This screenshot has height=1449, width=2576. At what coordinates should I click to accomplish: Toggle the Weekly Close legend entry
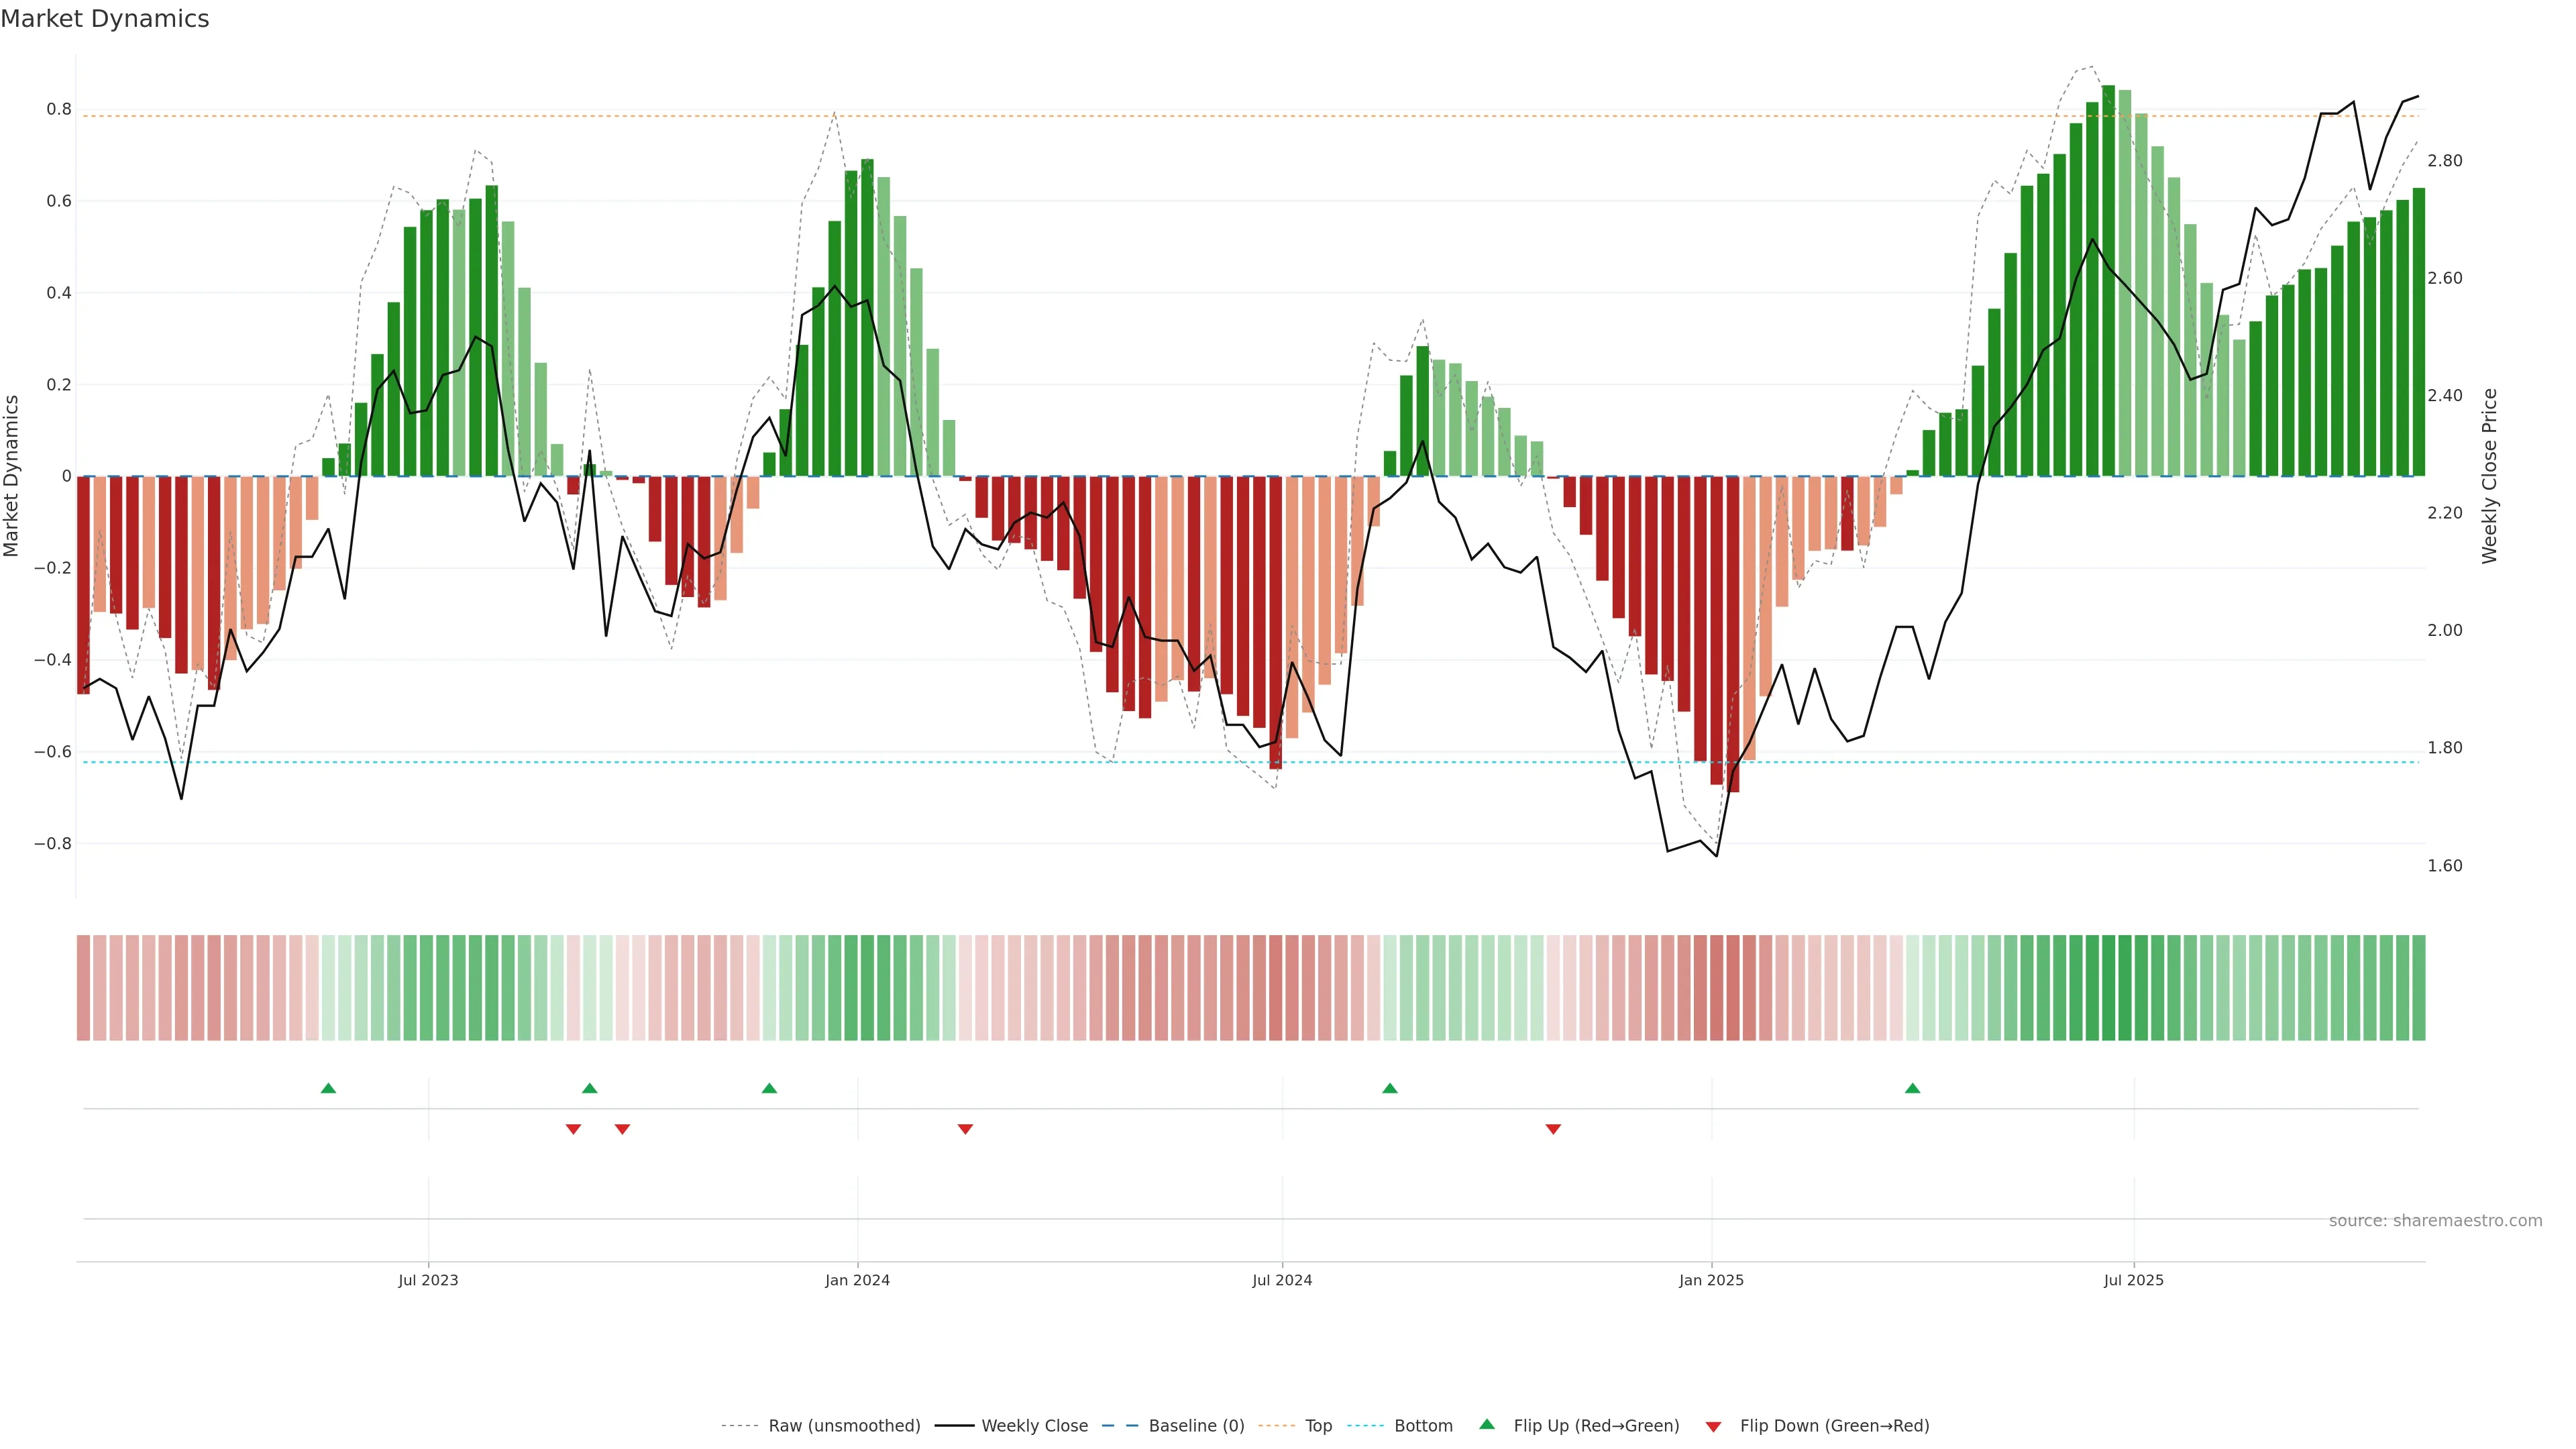tap(1034, 1426)
